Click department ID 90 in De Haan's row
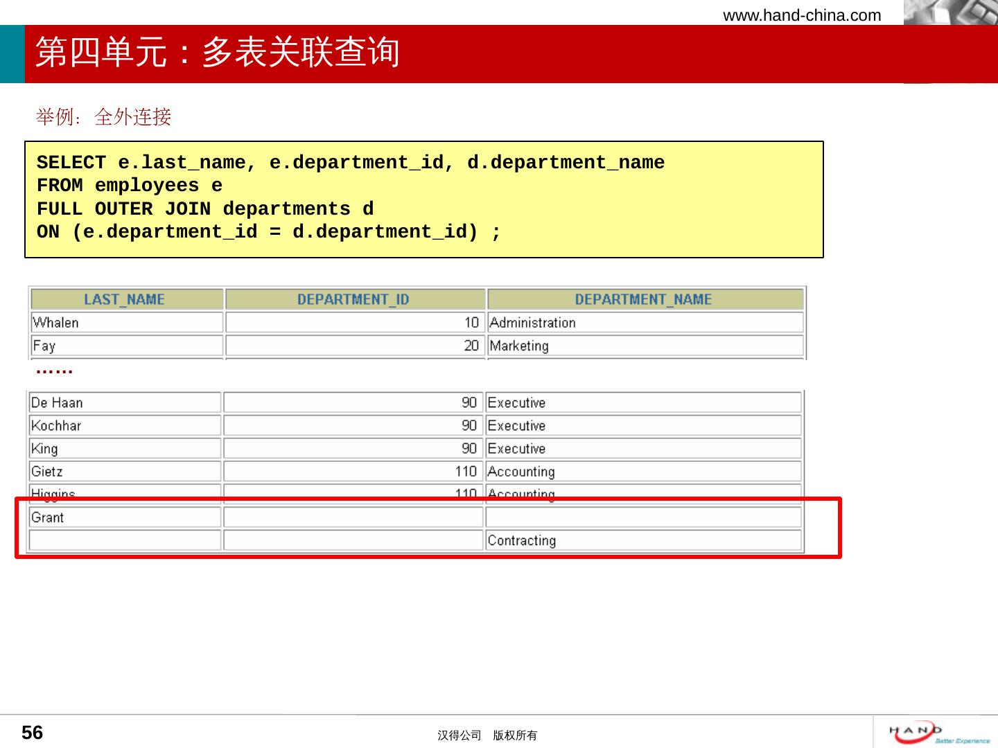 pos(353,402)
